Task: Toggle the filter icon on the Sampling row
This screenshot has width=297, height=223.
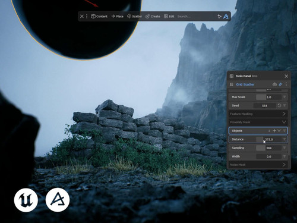Action: pos(285,148)
